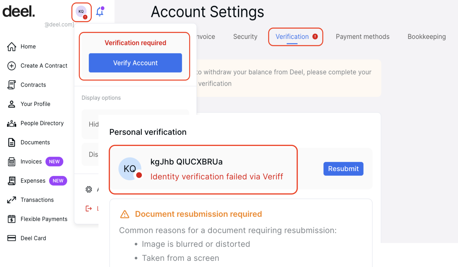Click the Verify Account button

[135, 63]
